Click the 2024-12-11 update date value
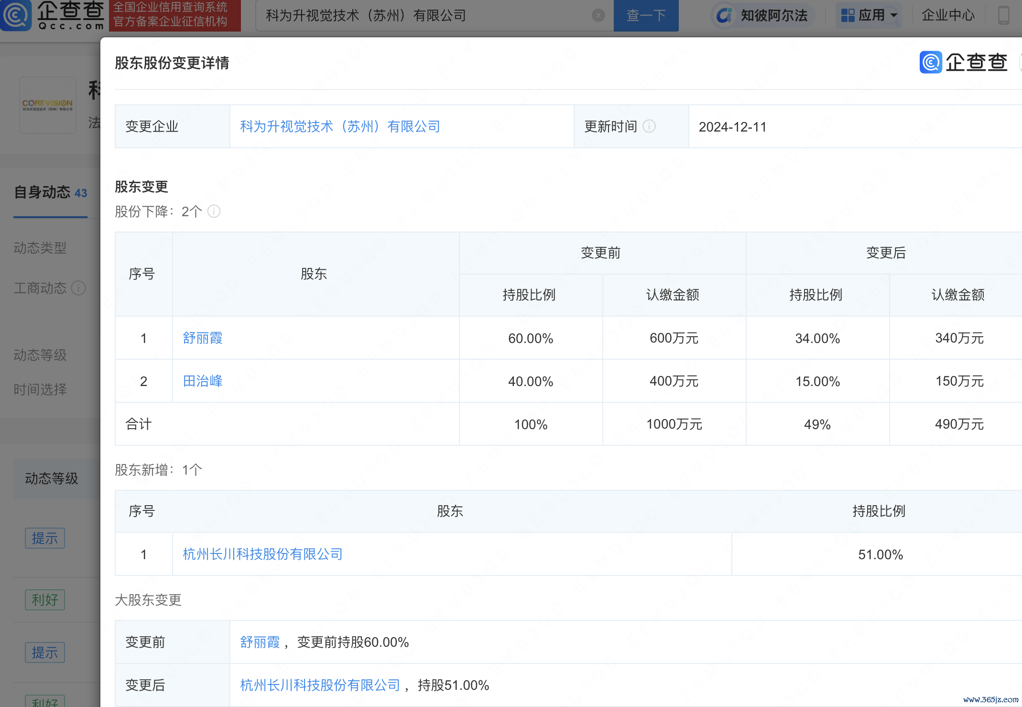The height and width of the screenshot is (707, 1022). tap(732, 127)
